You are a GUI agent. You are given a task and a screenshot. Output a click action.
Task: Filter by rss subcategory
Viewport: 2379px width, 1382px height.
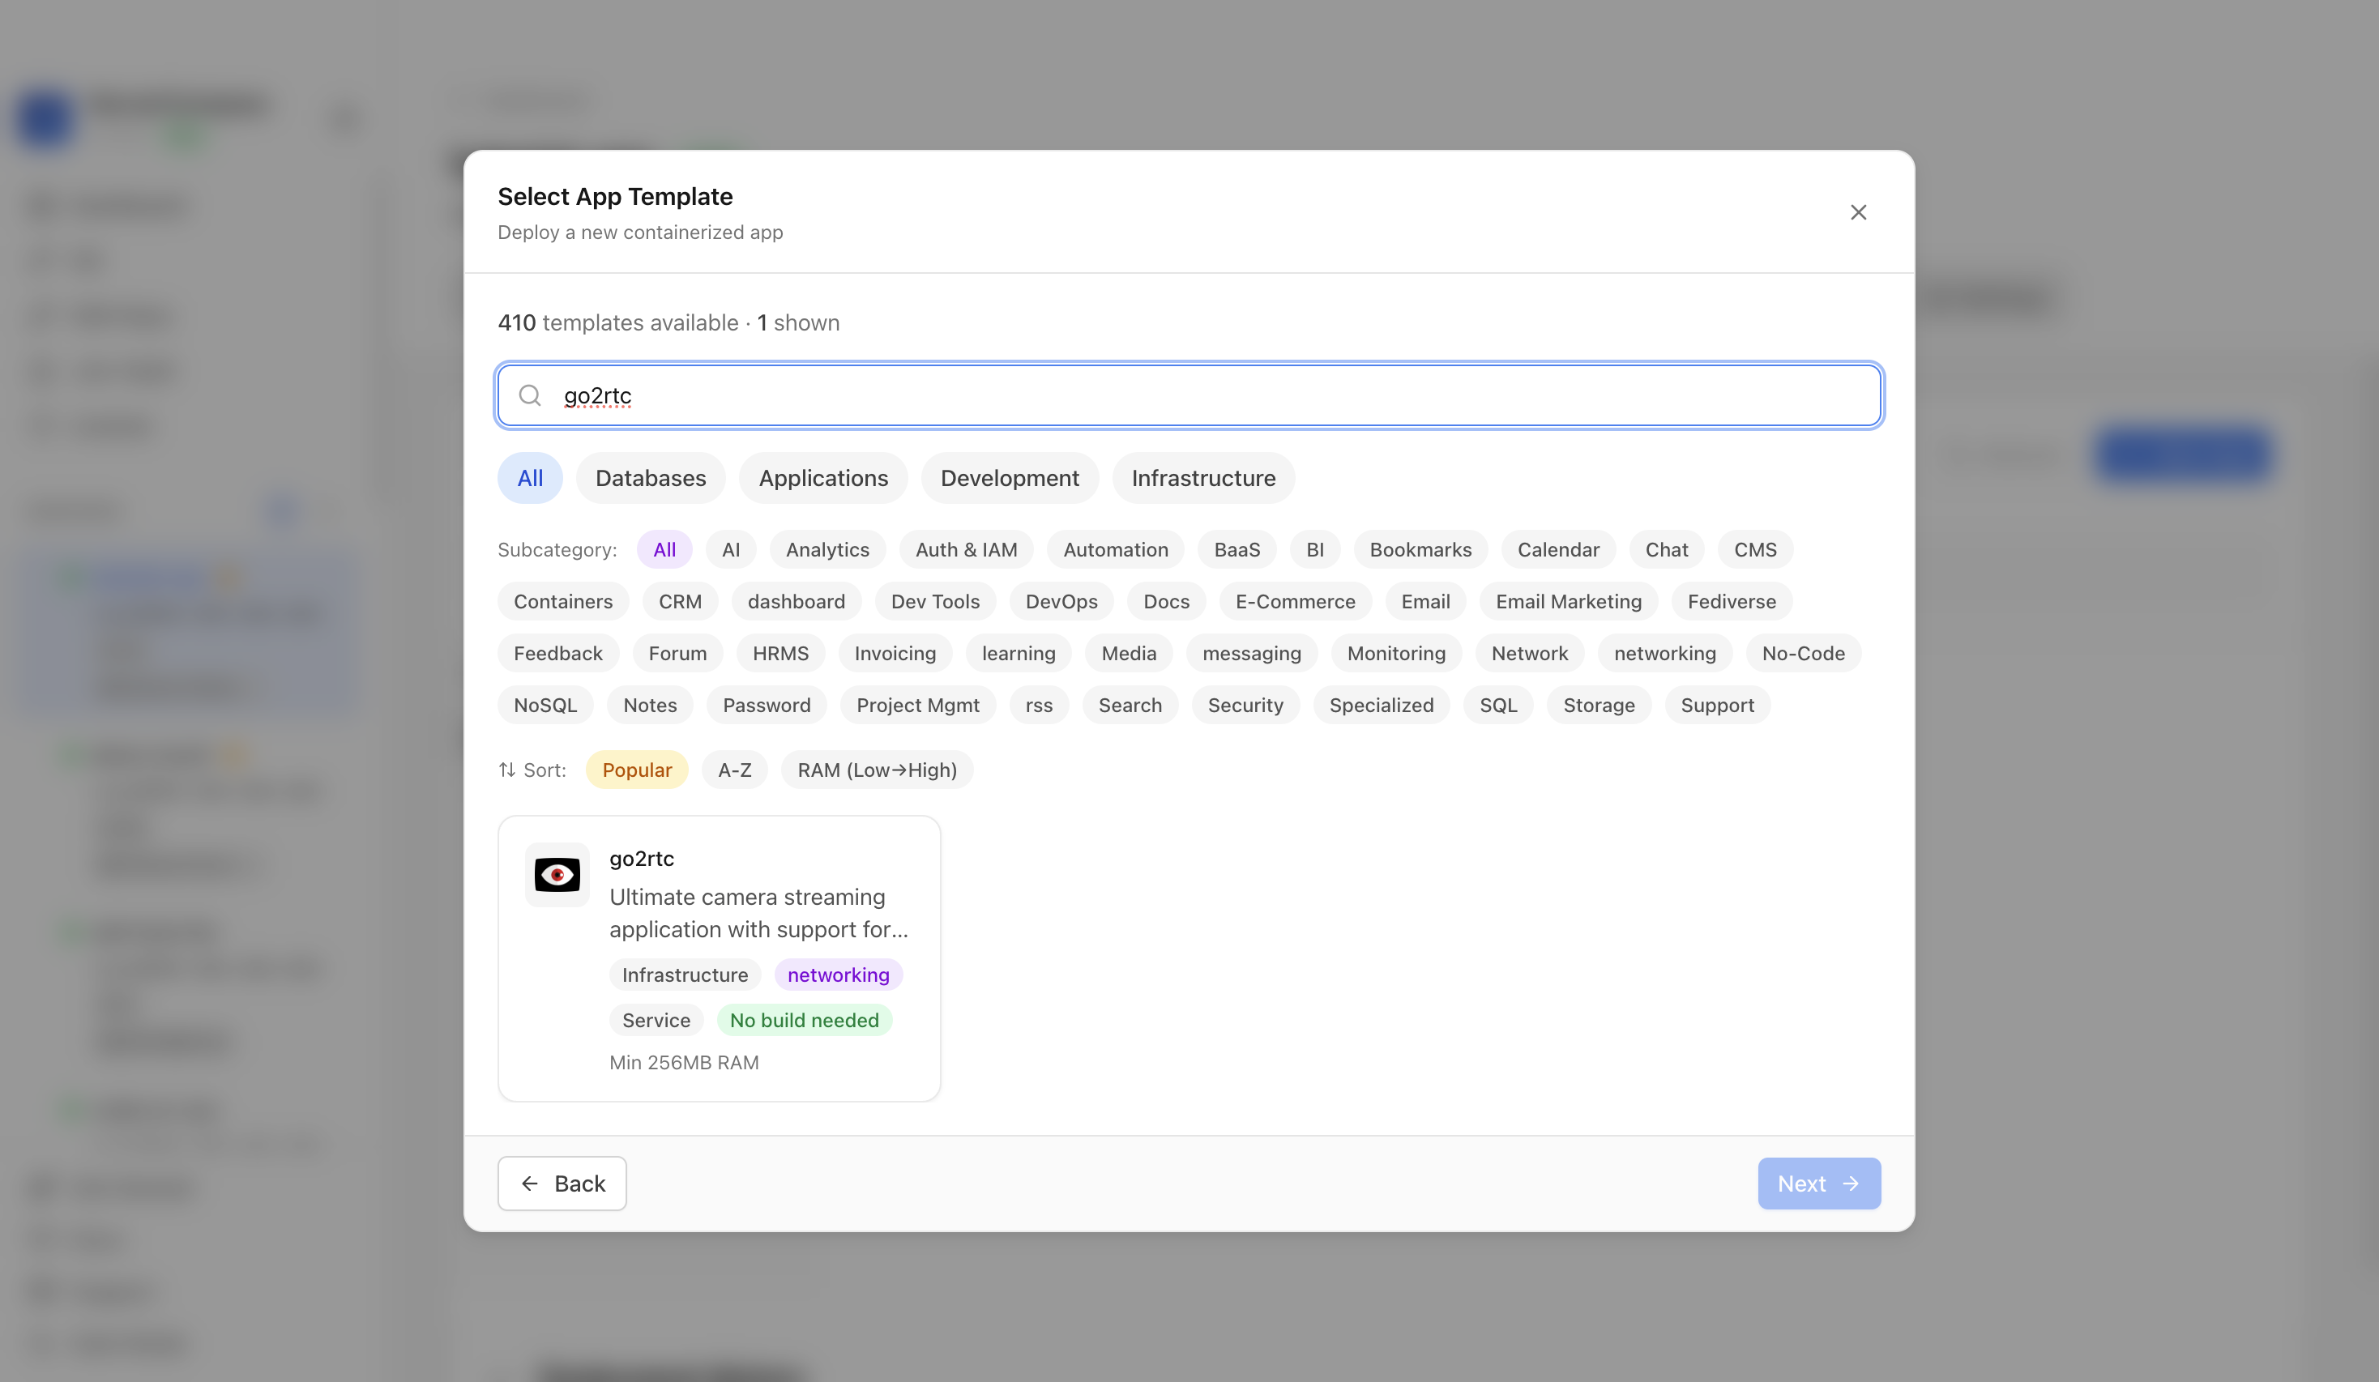click(1039, 705)
